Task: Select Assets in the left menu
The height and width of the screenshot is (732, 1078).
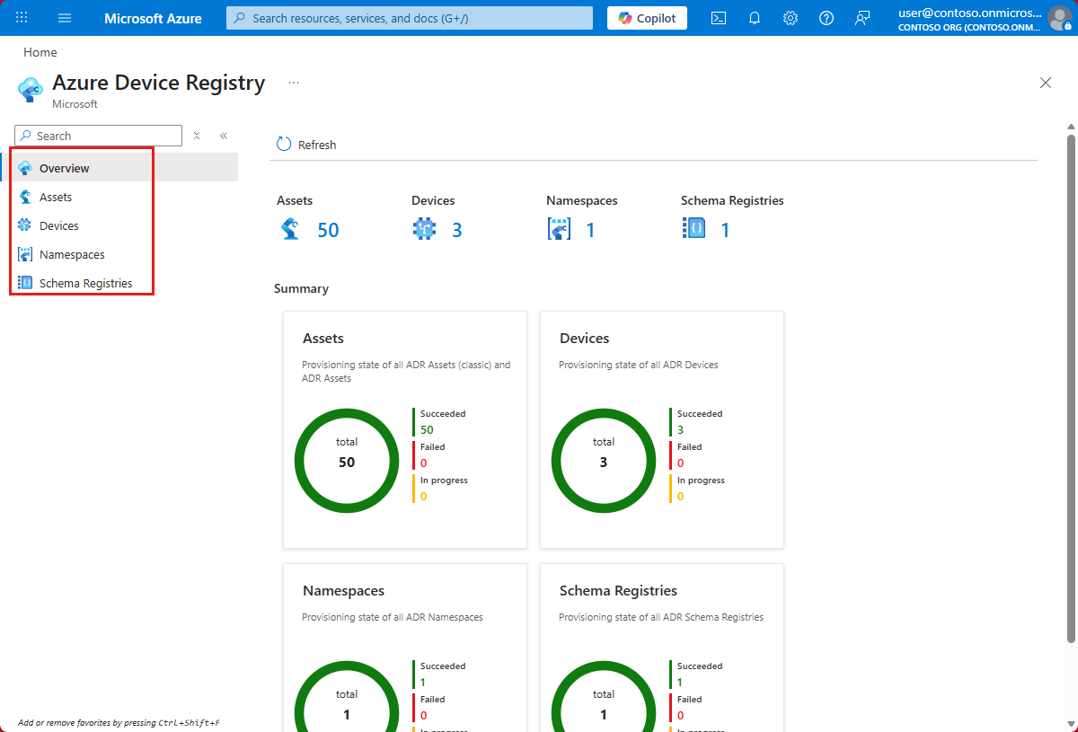Action: tap(56, 197)
